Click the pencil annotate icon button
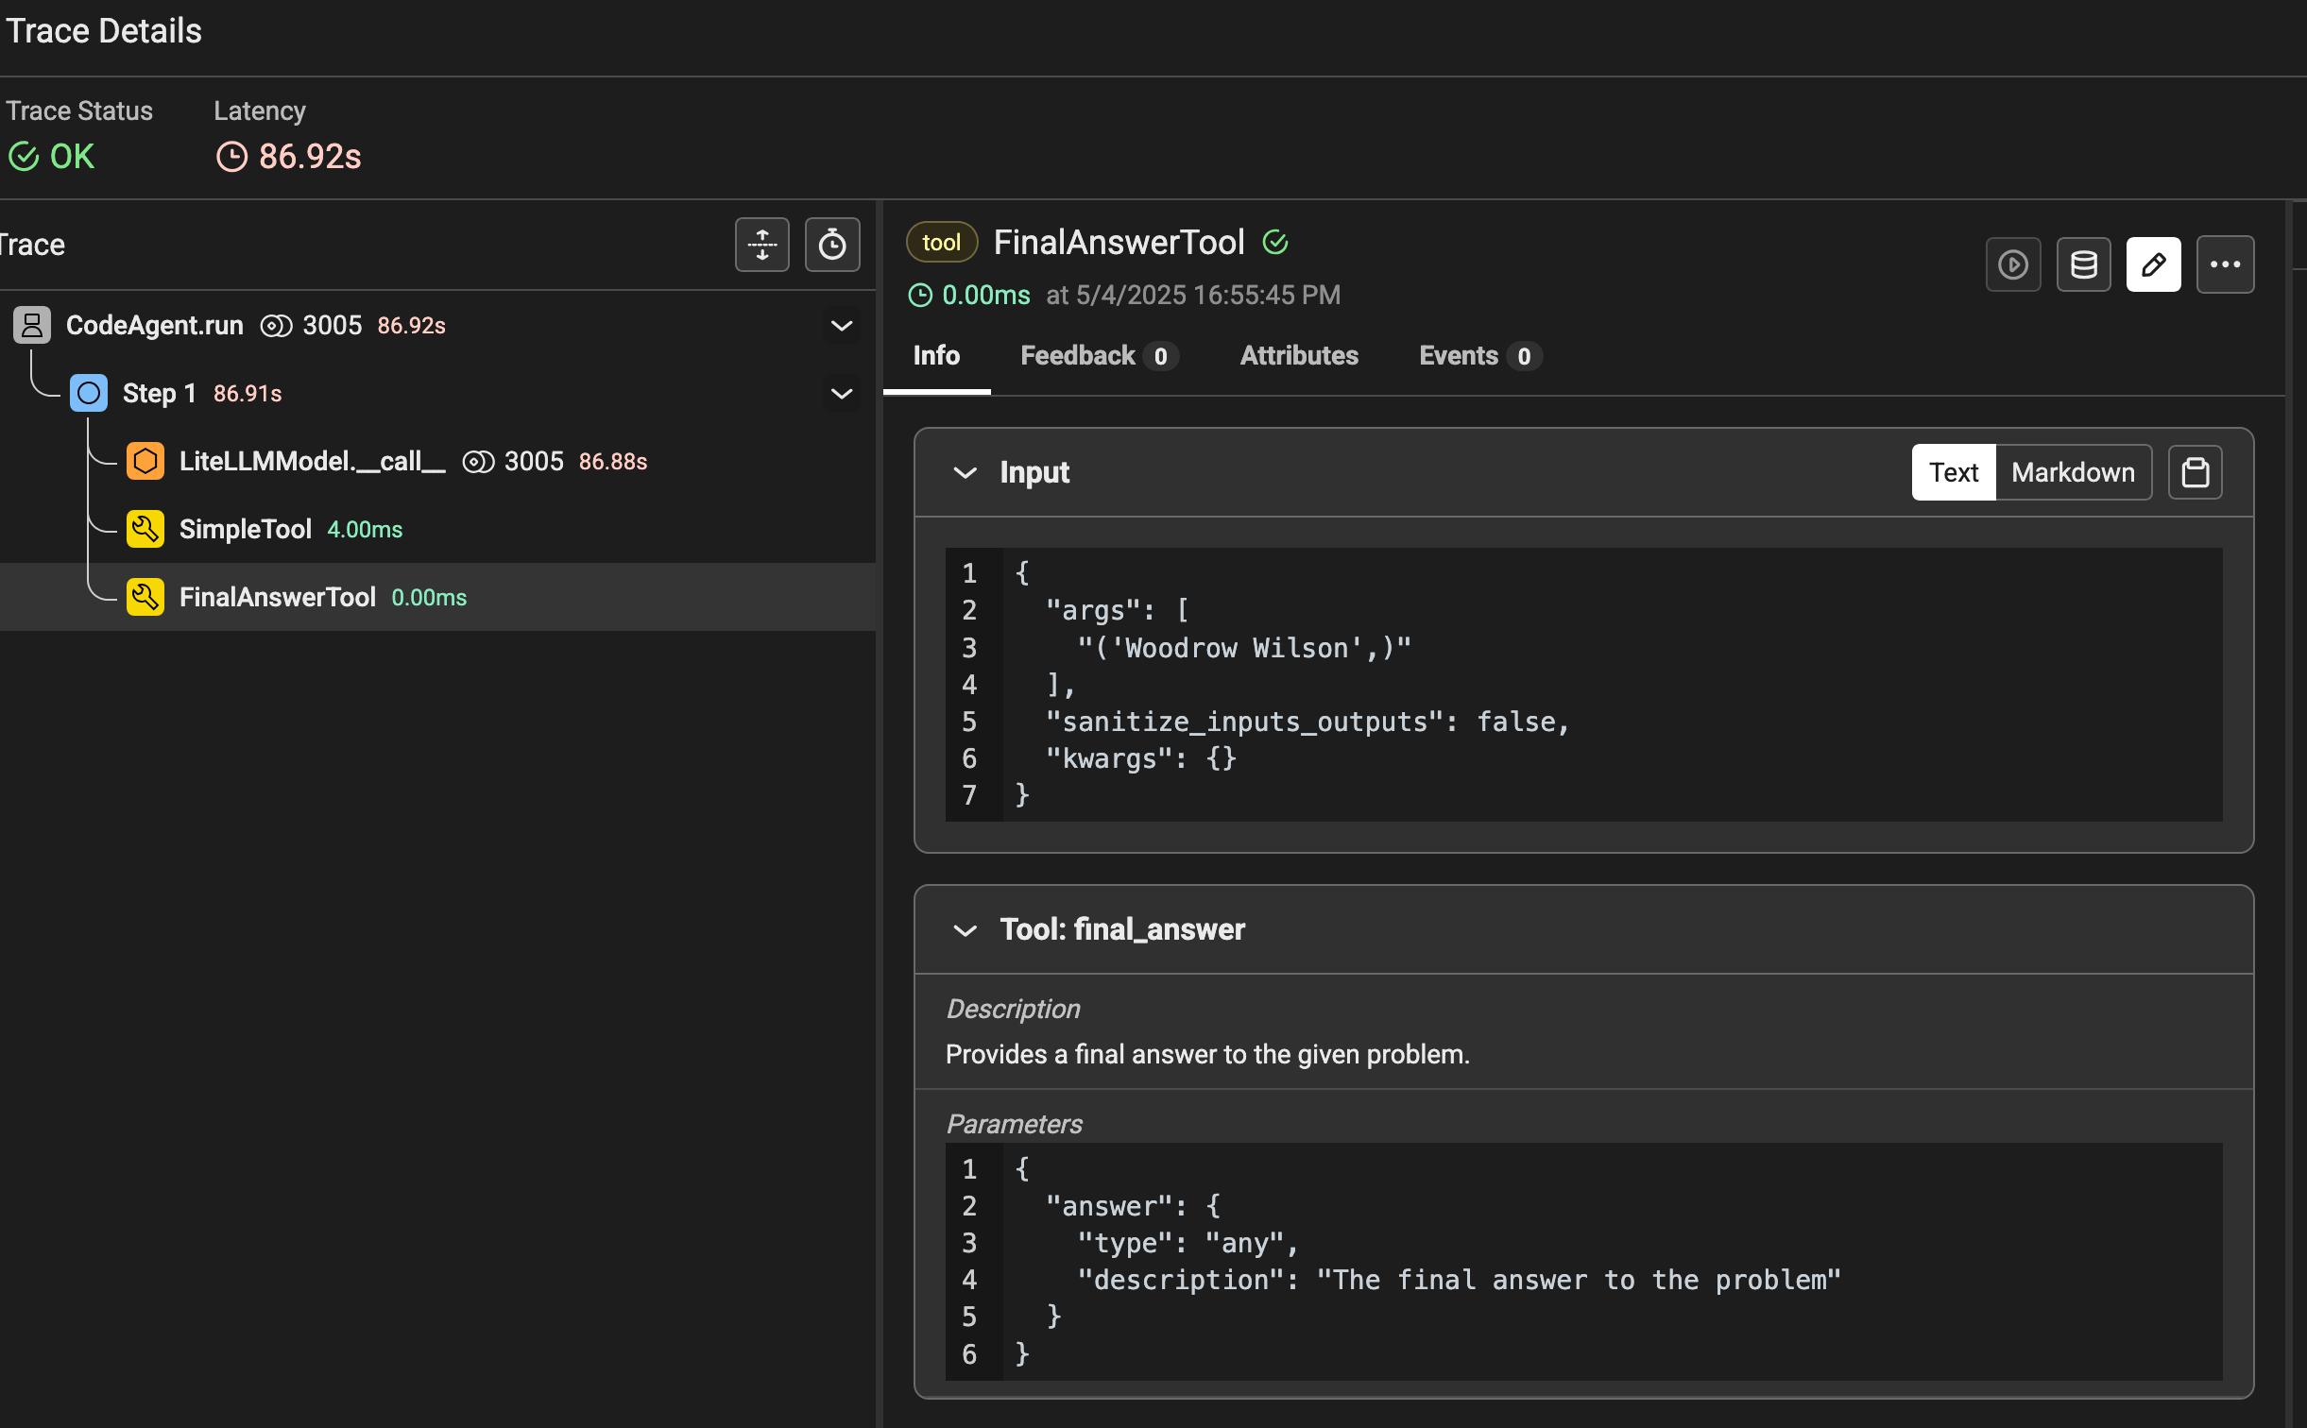Image resolution: width=2307 pixels, height=1428 pixels. tap(2153, 265)
